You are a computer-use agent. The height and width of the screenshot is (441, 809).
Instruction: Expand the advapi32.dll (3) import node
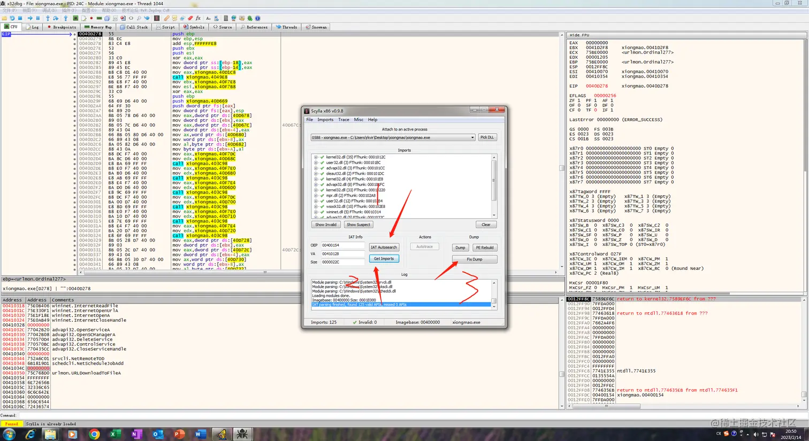pyautogui.click(x=316, y=168)
